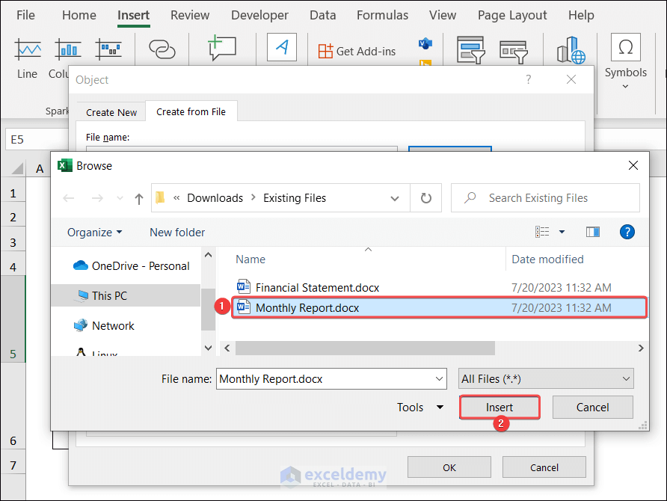
Task: Open the Developer ribbon tab
Action: click(x=259, y=15)
